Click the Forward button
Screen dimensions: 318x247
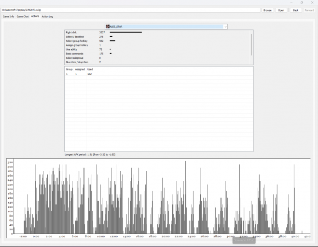pyautogui.click(x=309, y=10)
